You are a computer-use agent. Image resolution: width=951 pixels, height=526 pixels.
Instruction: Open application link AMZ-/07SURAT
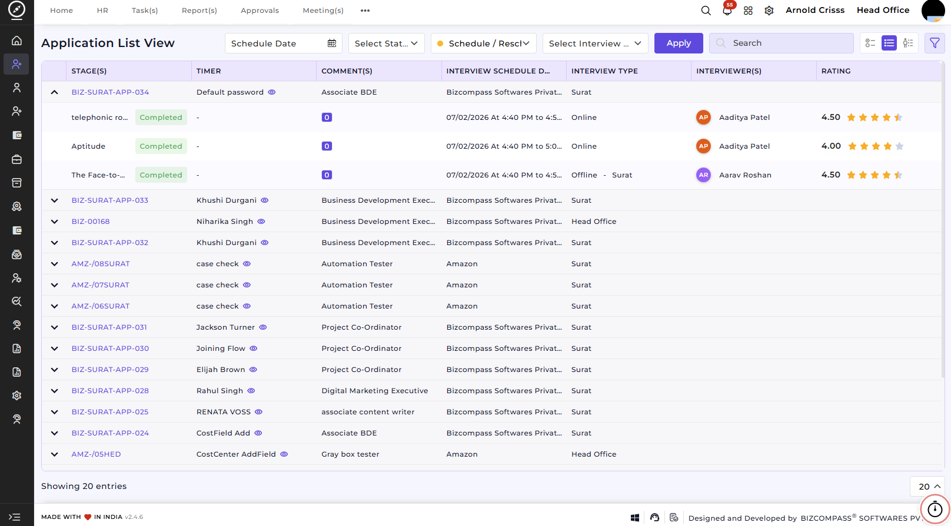tap(101, 285)
